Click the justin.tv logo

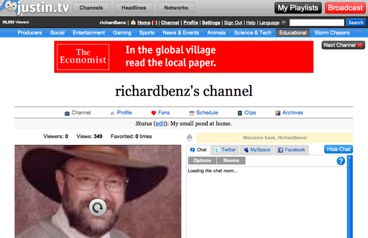(x=35, y=7)
